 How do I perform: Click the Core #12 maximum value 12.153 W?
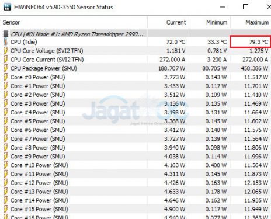256,183
